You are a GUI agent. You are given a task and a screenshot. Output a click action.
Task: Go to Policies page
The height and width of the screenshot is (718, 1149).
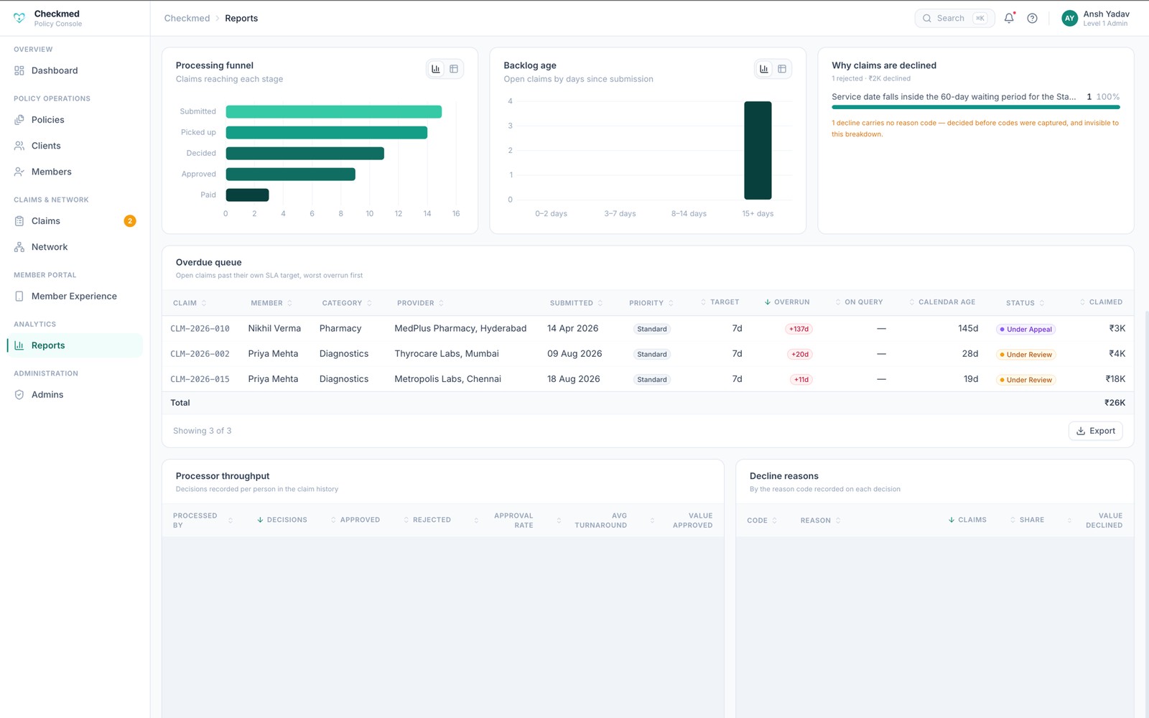[75, 120]
